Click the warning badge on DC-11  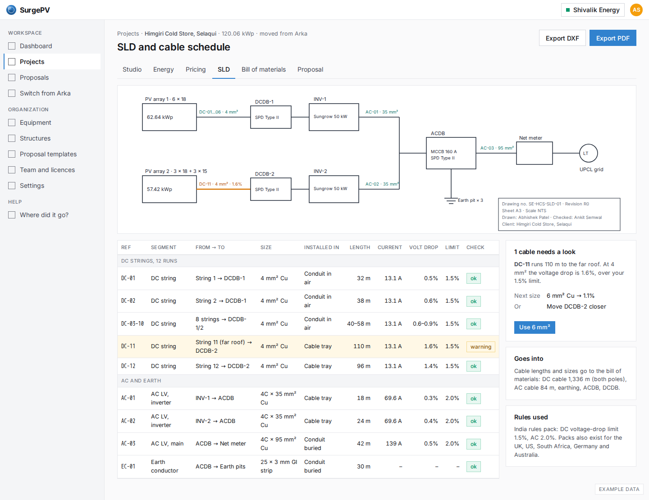coord(481,347)
